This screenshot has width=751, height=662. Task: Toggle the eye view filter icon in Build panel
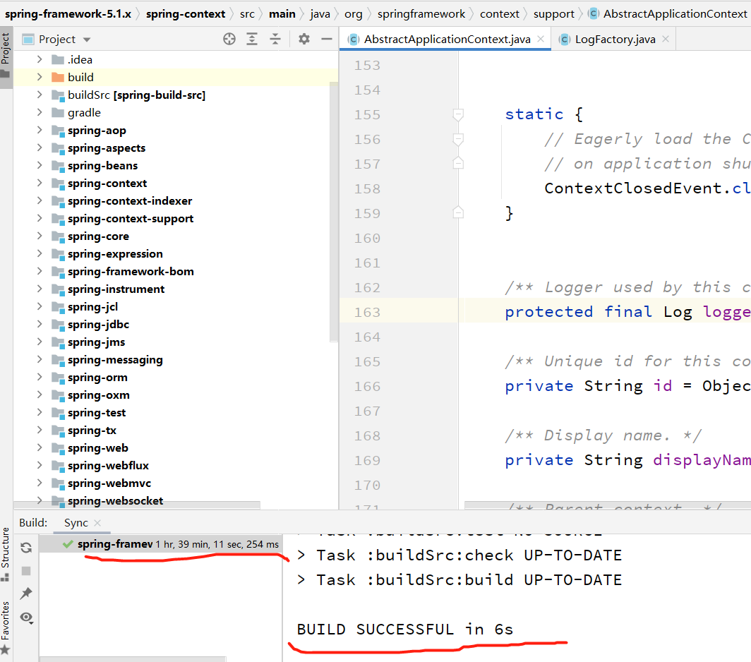tap(27, 618)
